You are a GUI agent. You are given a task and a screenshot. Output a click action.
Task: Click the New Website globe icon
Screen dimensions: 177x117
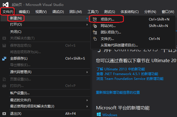click(x=95, y=26)
